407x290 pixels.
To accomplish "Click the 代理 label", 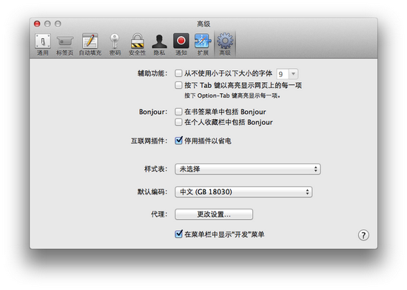I will pyautogui.click(x=159, y=215).
